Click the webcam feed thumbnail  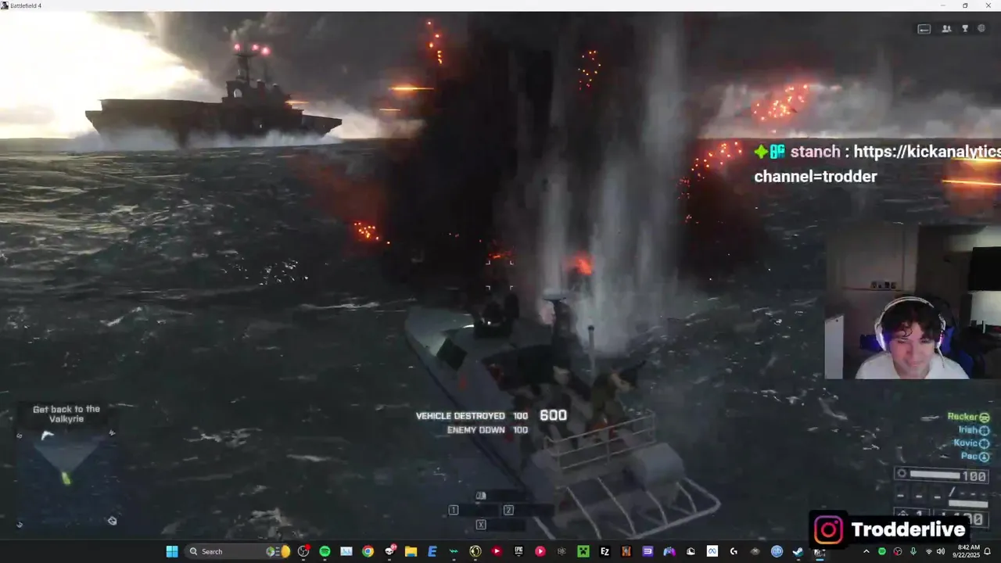913,303
